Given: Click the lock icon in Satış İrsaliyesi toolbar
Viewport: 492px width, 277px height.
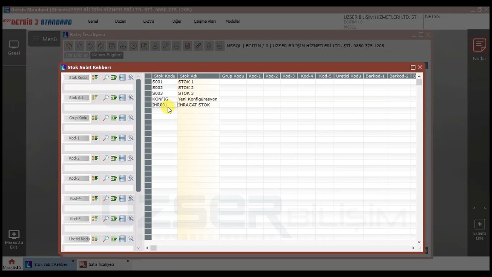Looking at the screenshot, I should tap(209, 46).
